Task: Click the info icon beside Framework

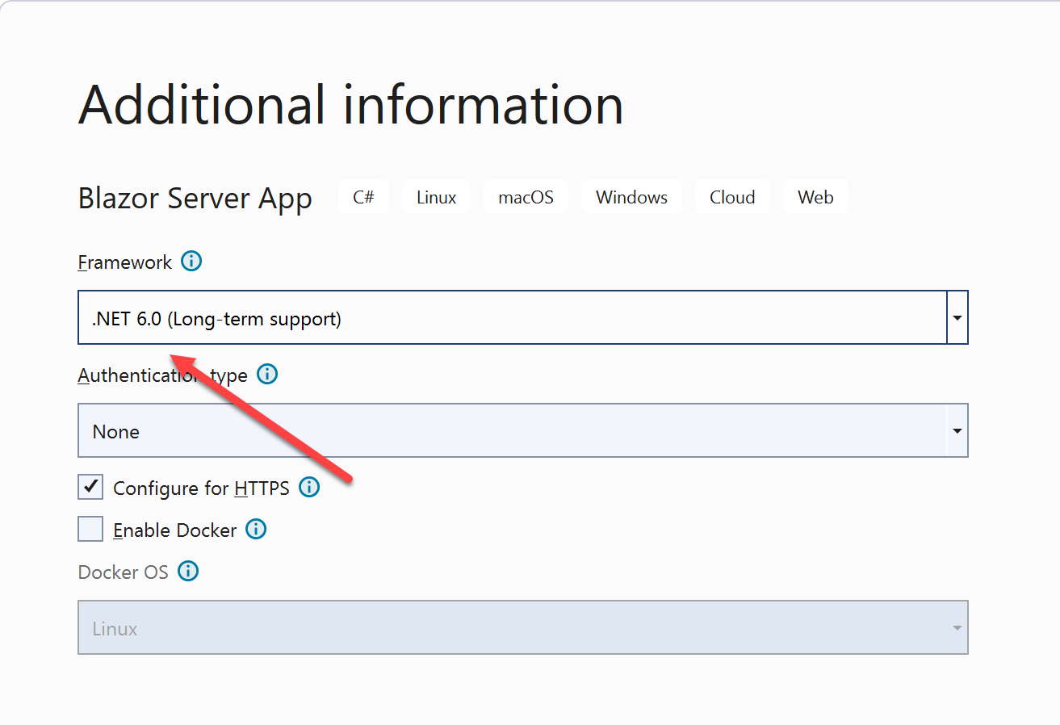Action: [191, 262]
